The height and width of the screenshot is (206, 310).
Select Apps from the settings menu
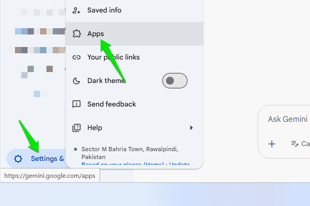click(135, 34)
